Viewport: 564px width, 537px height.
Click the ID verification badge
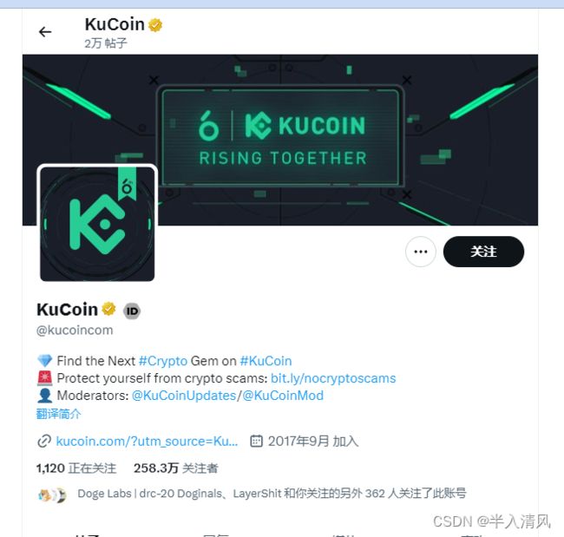[132, 311]
